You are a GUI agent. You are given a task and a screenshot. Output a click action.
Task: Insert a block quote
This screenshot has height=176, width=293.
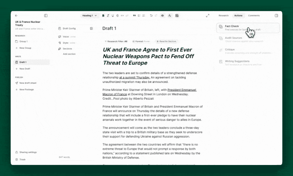134,15
